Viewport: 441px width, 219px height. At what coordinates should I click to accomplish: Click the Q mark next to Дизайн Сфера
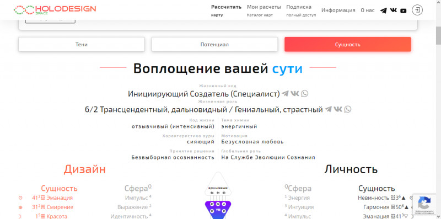149,186
